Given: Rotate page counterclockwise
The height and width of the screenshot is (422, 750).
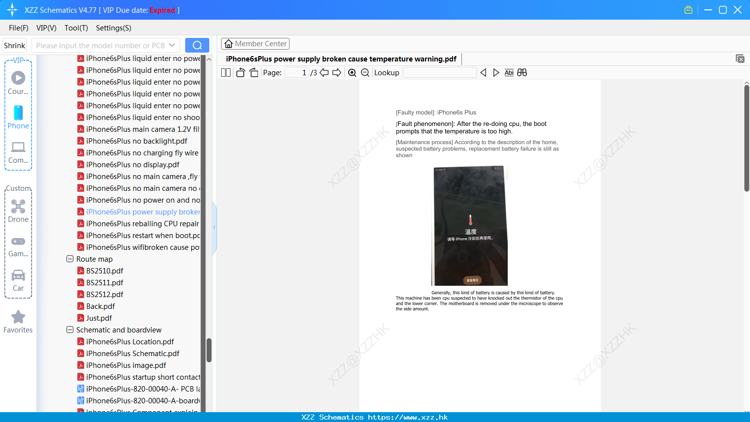Looking at the screenshot, I should point(240,73).
